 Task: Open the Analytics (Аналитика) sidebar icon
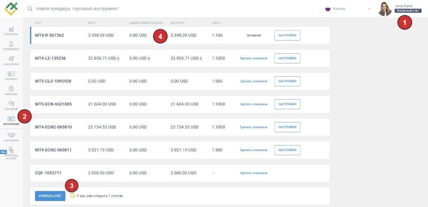[x=11, y=59]
